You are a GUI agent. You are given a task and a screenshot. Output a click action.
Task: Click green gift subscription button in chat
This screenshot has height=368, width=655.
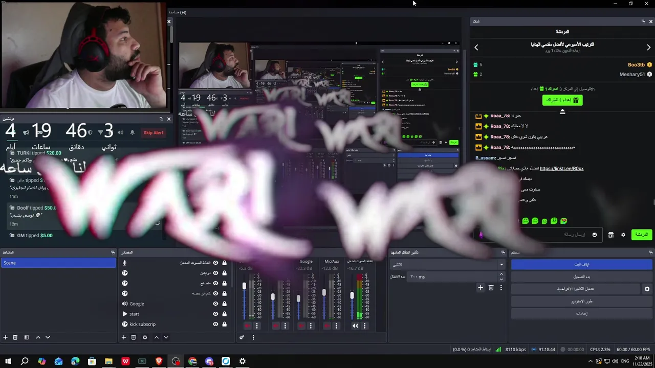tap(562, 100)
